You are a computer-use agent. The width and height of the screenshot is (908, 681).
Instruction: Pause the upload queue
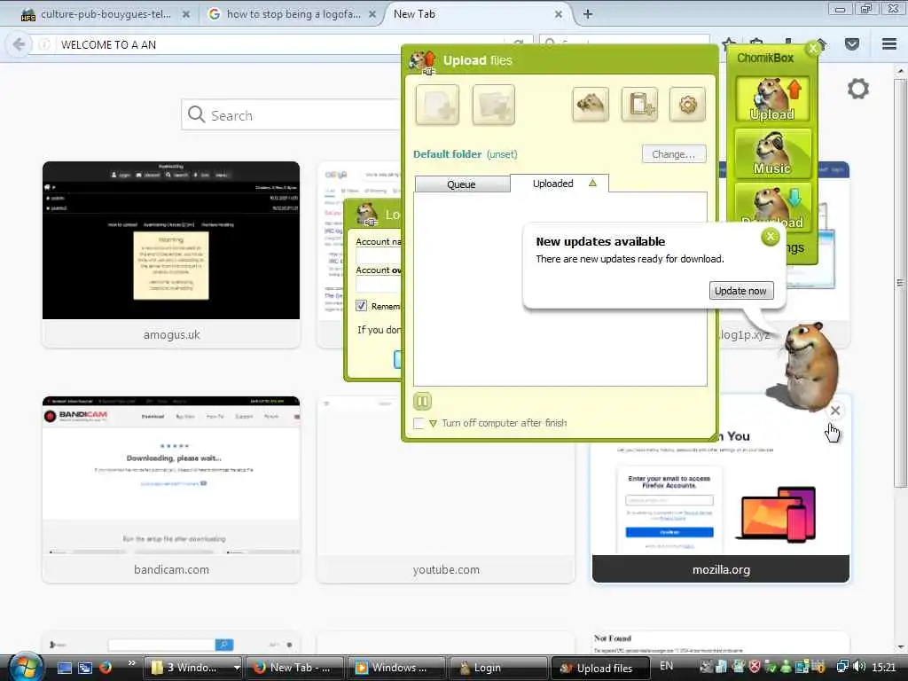(x=422, y=401)
